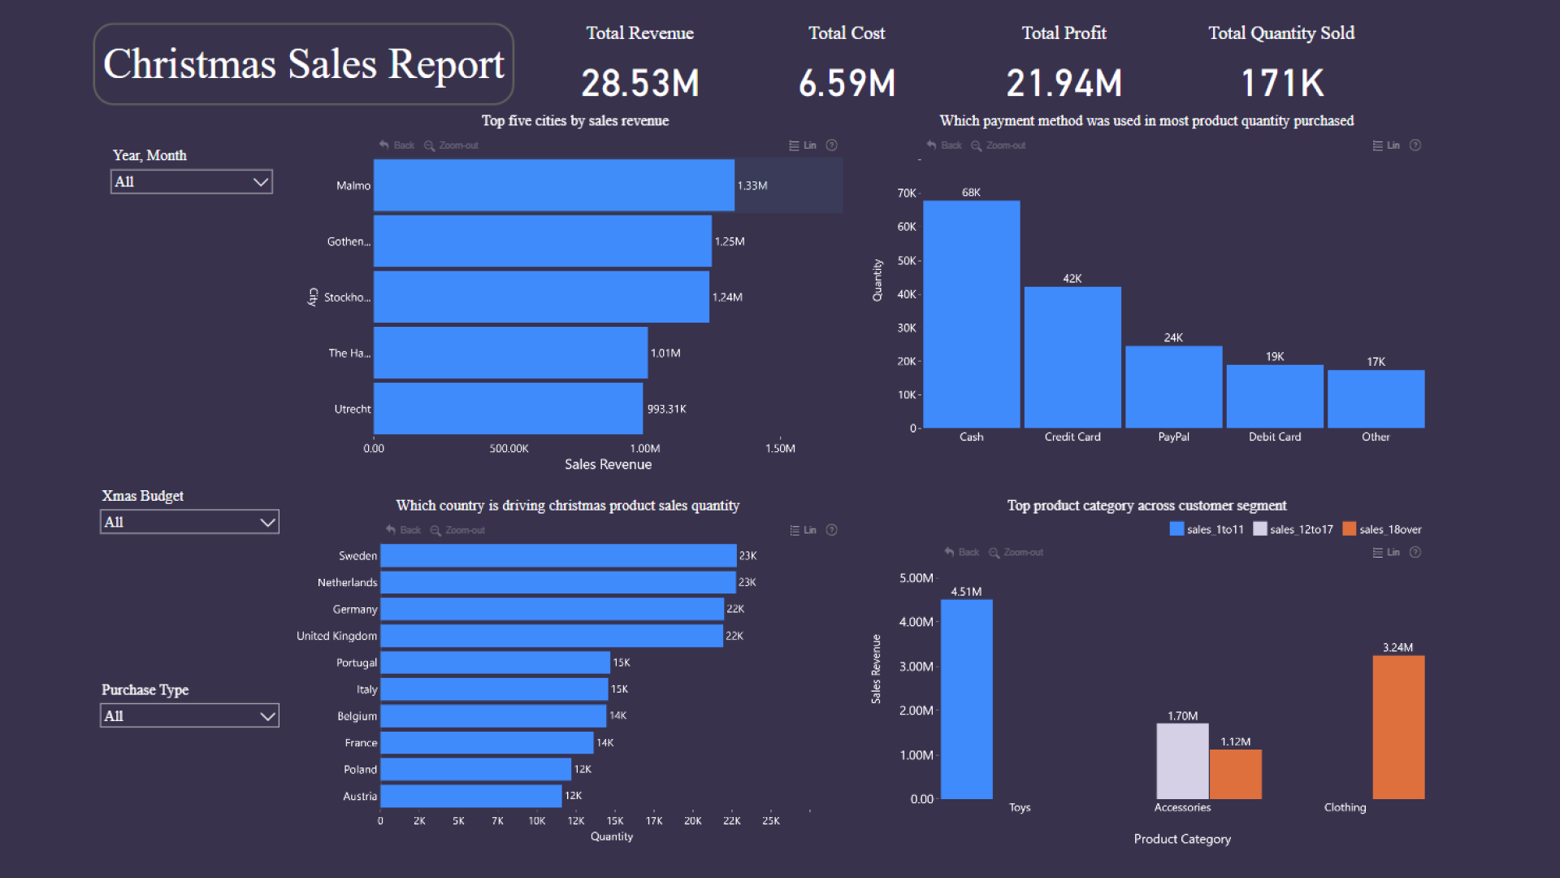Image resolution: width=1560 pixels, height=878 pixels.
Task: Click the 'Top five cities by sales revenue' title
Action: click(575, 120)
